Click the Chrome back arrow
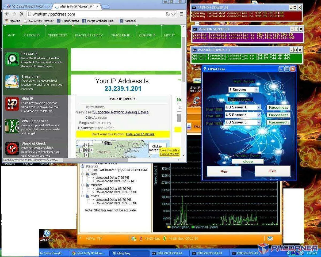The width and height of the screenshot is (321, 257). click(x=7, y=14)
